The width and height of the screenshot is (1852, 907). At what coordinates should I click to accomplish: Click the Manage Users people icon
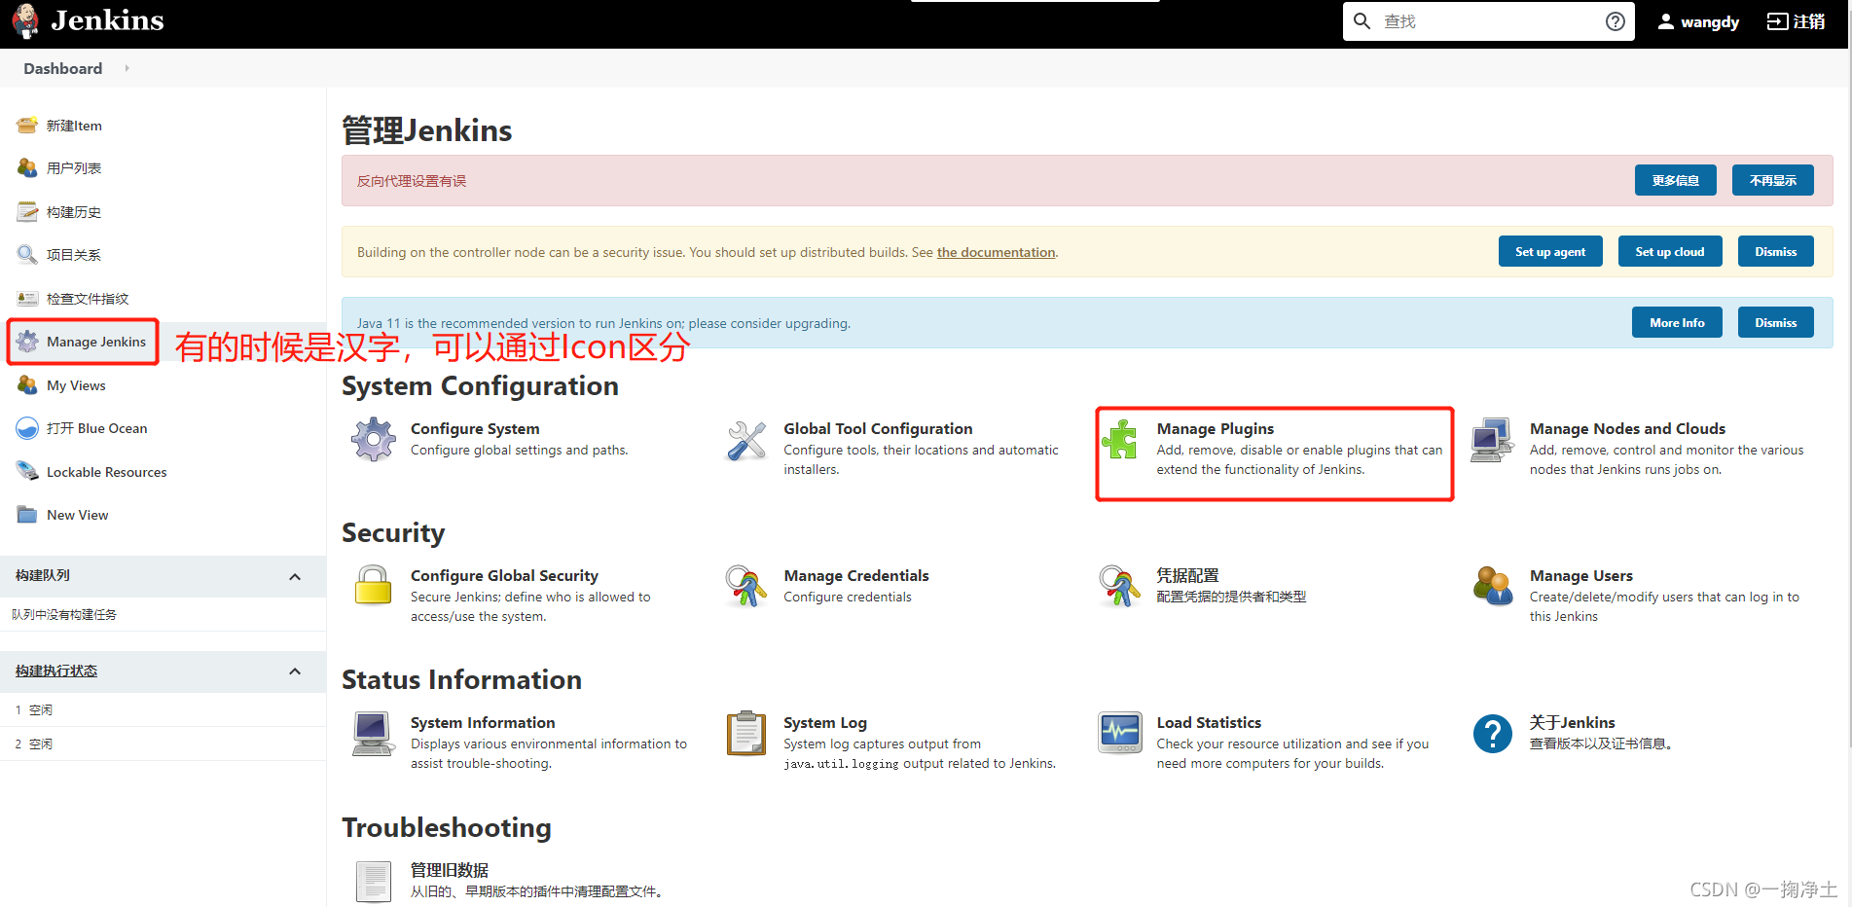1492,586
